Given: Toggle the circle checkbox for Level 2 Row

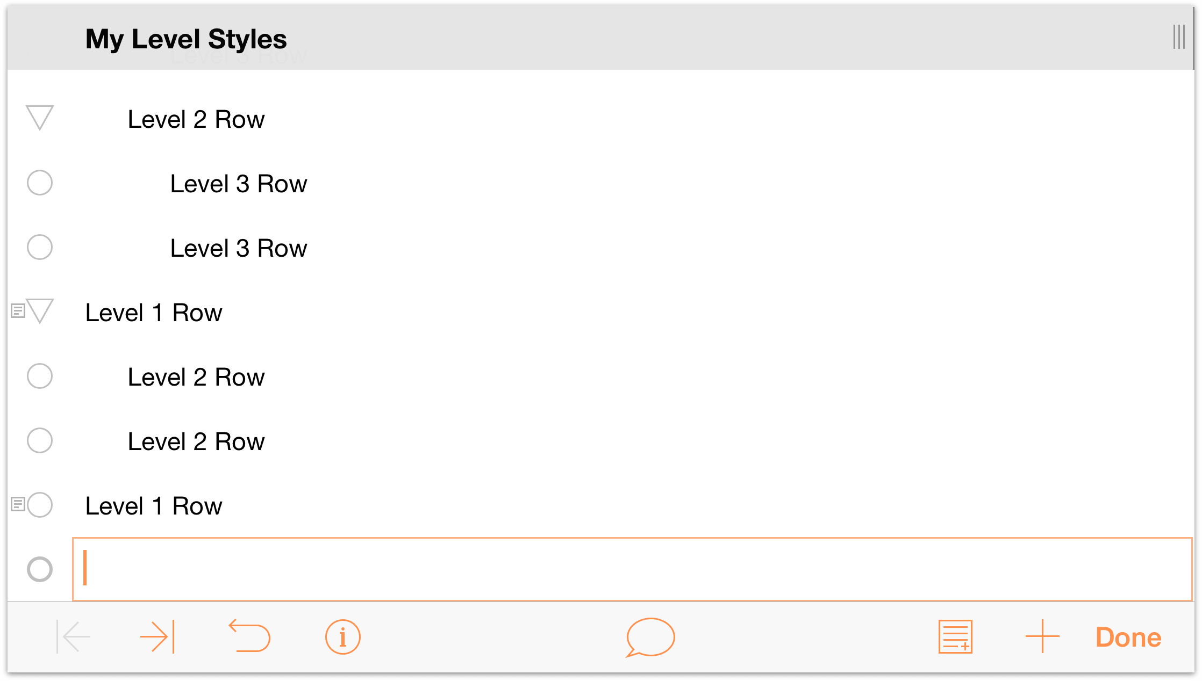Looking at the screenshot, I should pyautogui.click(x=40, y=377).
